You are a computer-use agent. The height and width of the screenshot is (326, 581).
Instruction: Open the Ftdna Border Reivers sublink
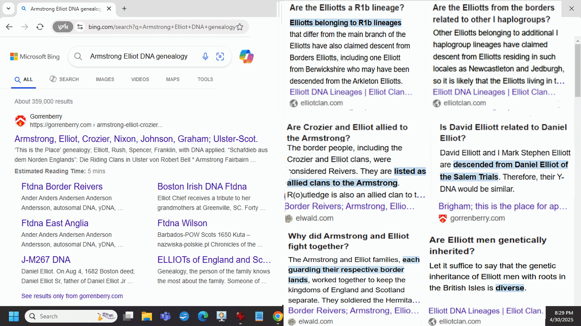[62, 187]
